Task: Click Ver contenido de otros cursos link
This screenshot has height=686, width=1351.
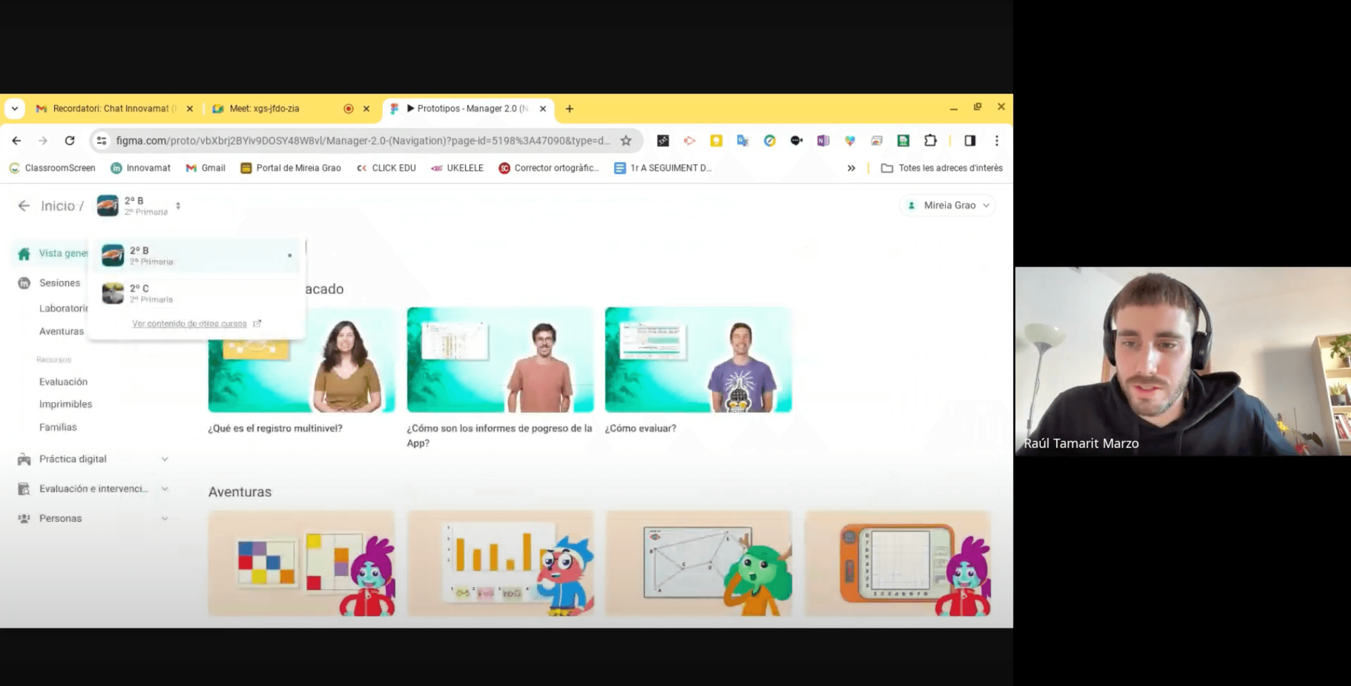Action: [x=190, y=324]
